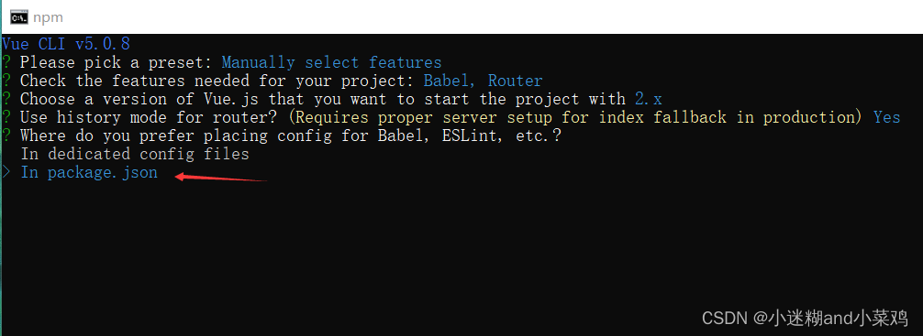Click the '2.x' version answer

648,99
